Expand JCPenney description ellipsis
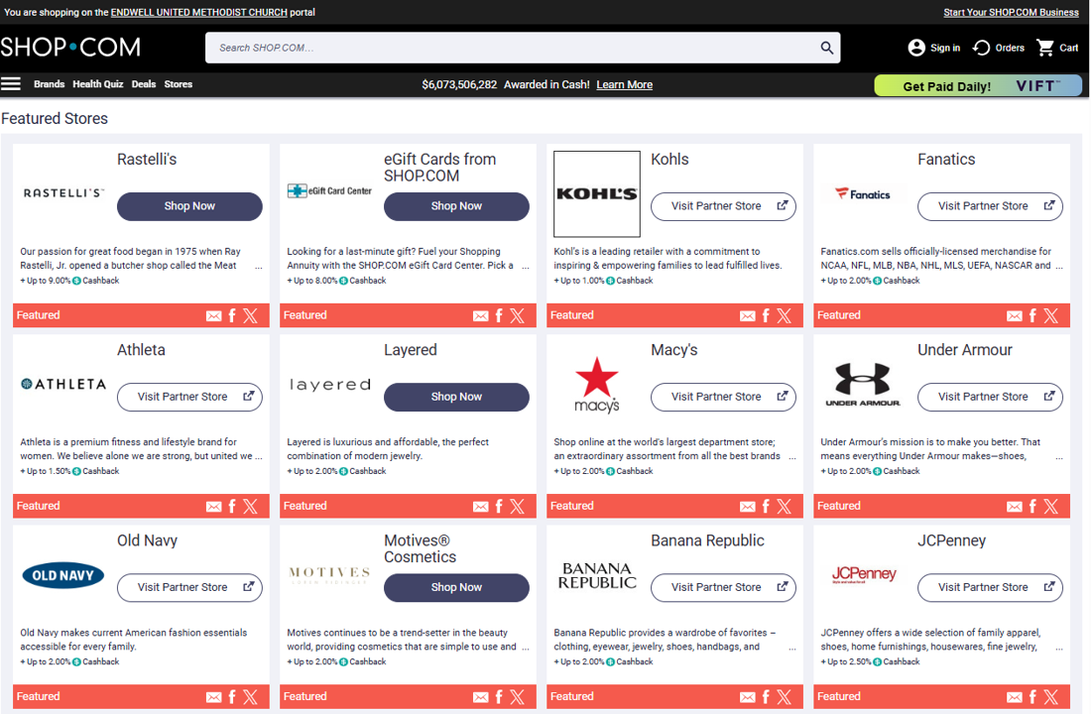The width and height of the screenshot is (1091, 714). pos(1059,648)
